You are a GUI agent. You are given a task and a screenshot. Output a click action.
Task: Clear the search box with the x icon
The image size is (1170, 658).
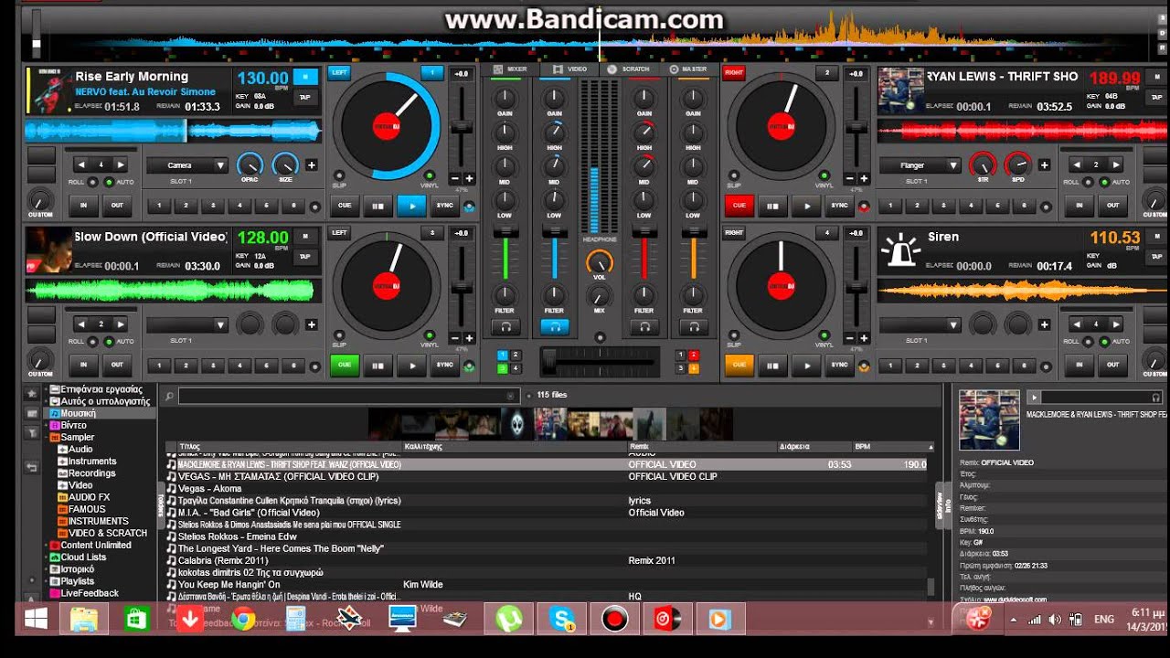click(511, 396)
